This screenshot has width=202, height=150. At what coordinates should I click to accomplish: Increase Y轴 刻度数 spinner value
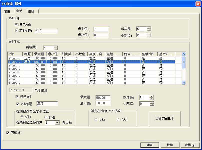[151, 96]
